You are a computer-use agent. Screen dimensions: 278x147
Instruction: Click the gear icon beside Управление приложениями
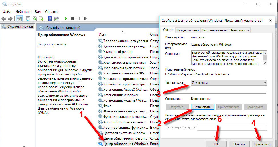pos(100,79)
